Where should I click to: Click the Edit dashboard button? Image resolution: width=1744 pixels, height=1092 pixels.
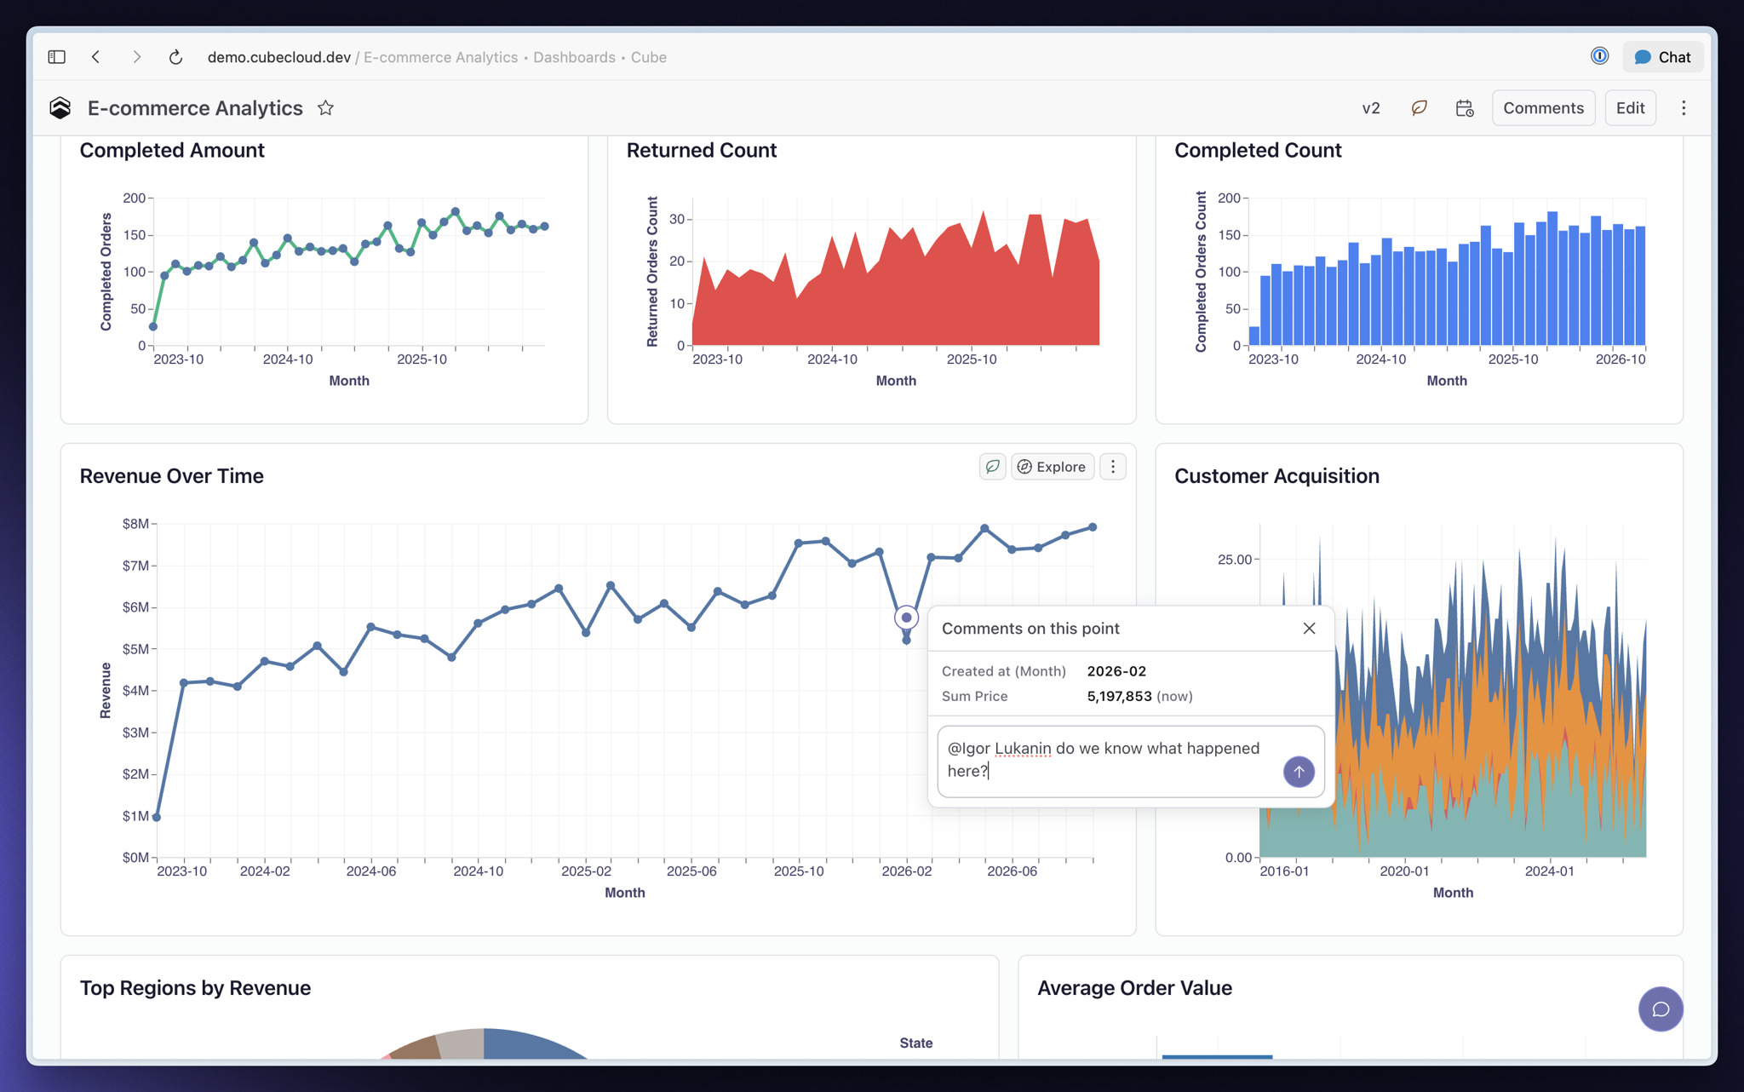coord(1630,108)
